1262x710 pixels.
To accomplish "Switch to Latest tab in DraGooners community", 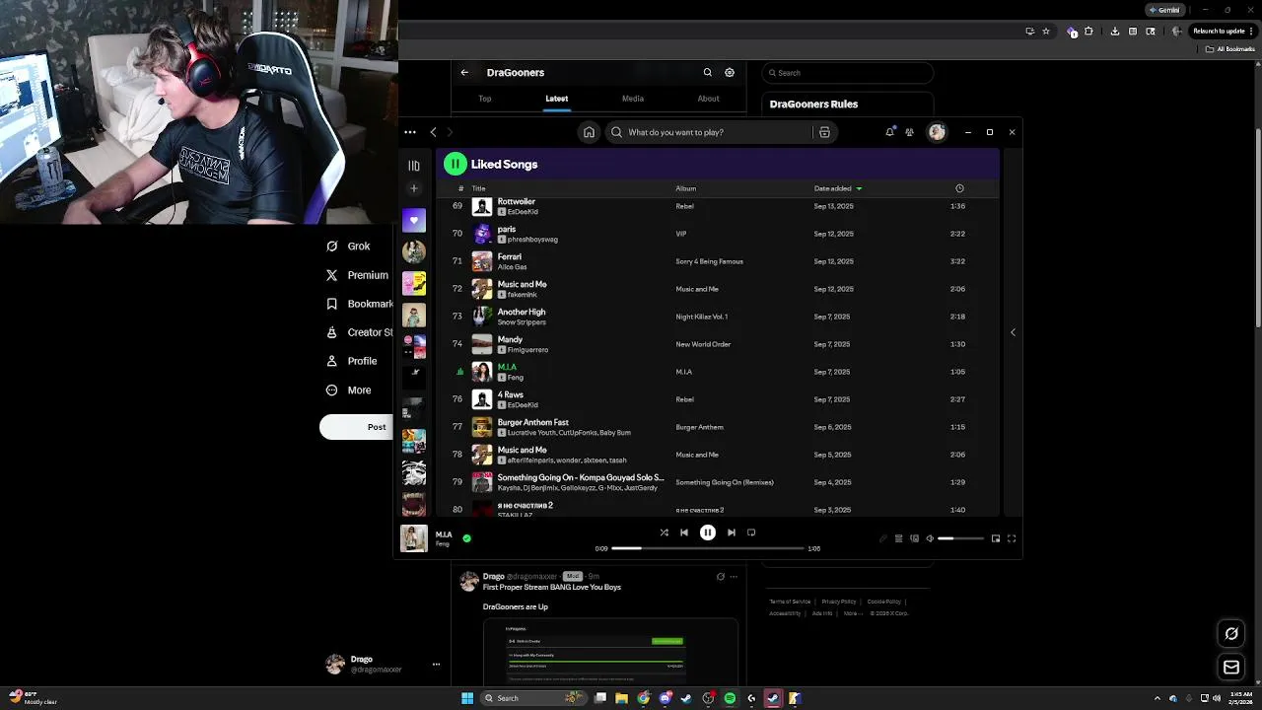I will click(556, 99).
